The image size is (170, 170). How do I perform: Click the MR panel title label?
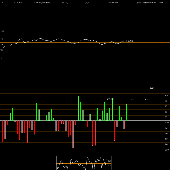coord(152,88)
